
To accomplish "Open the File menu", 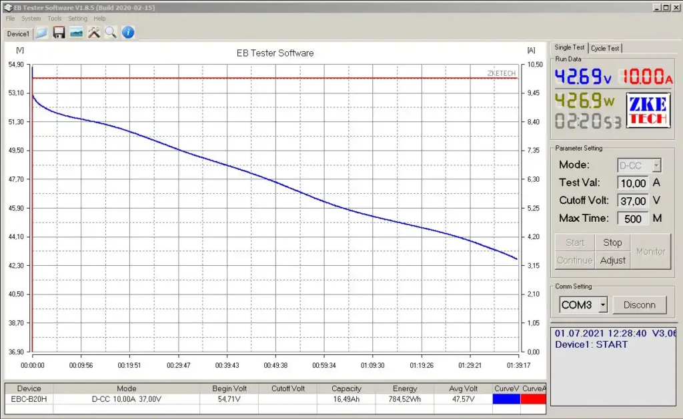I will tap(10, 19).
